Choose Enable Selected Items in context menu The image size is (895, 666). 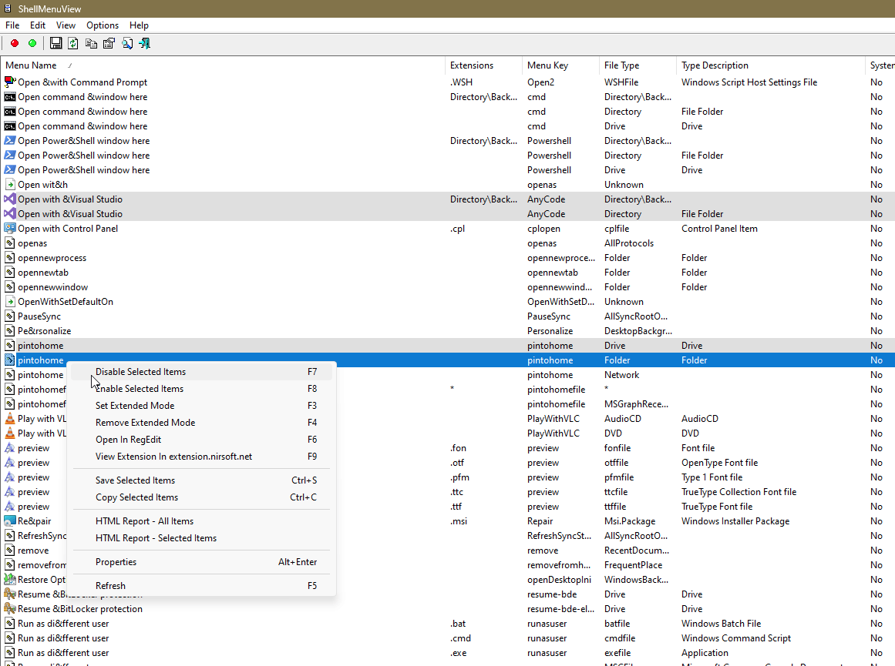coord(201,389)
